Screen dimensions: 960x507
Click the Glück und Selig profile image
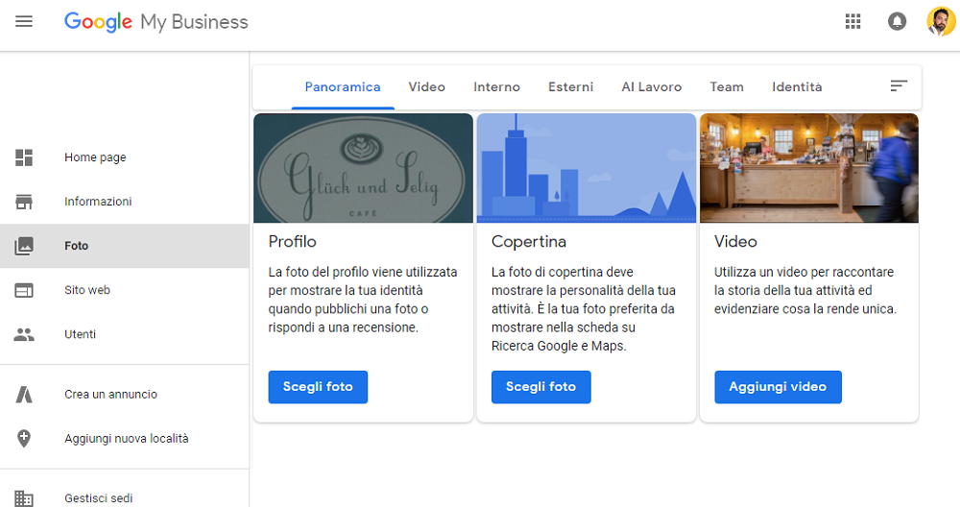click(363, 168)
